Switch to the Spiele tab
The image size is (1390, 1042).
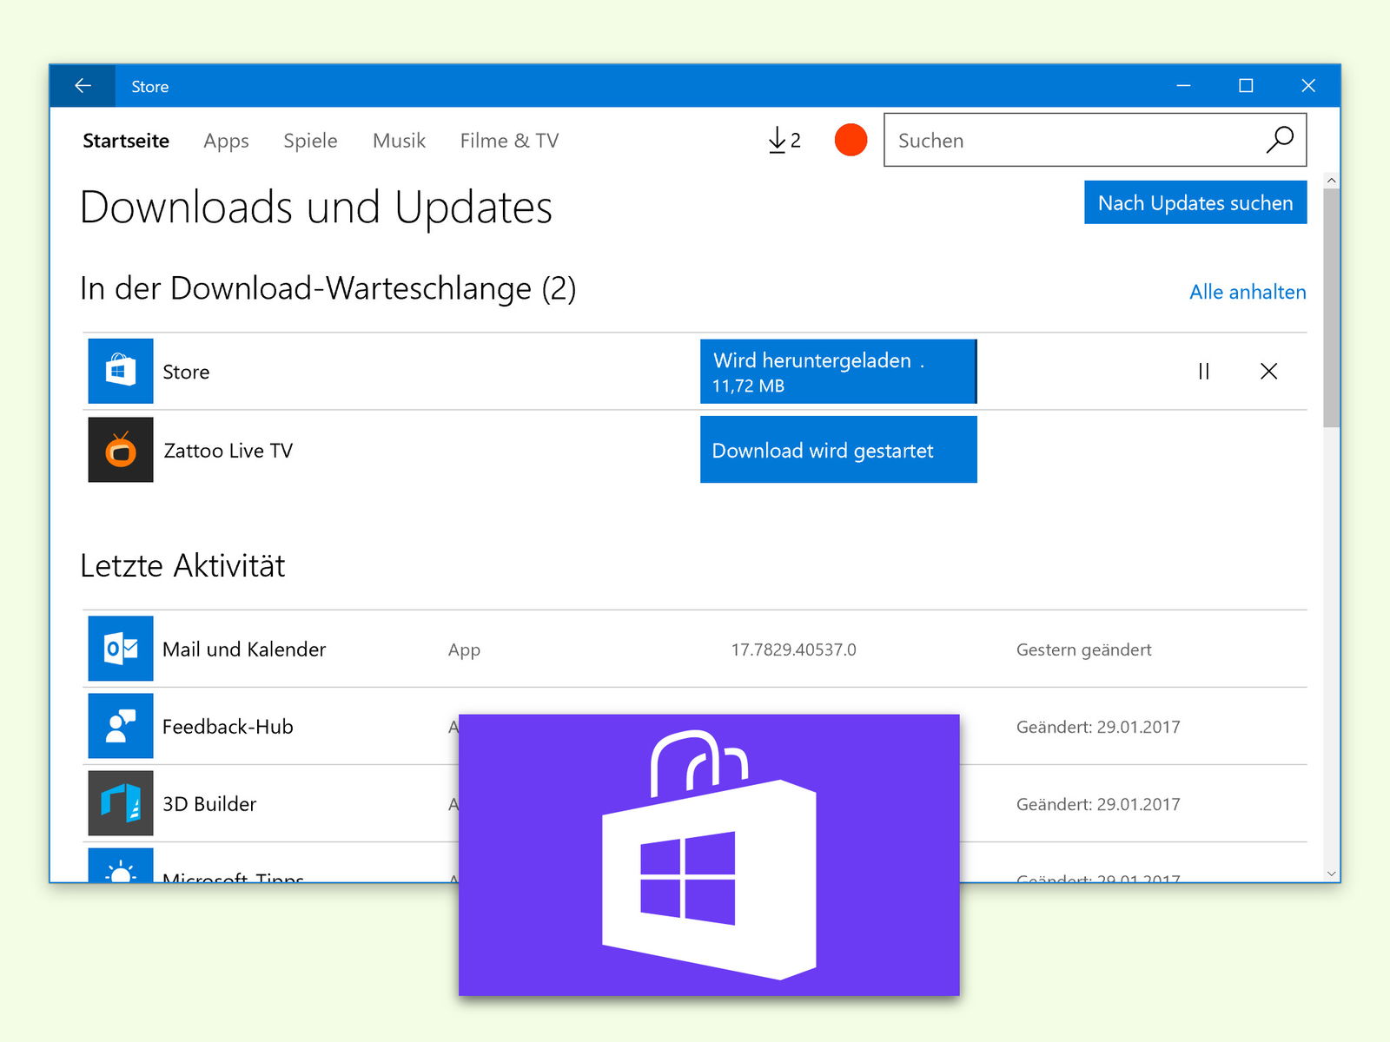coord(310,141)
